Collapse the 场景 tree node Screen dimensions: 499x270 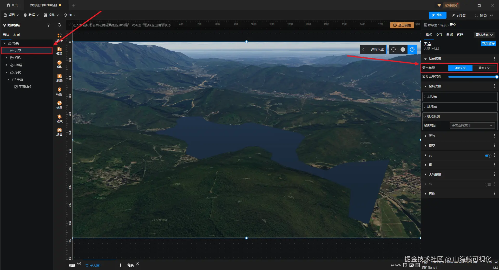point(4,43)
